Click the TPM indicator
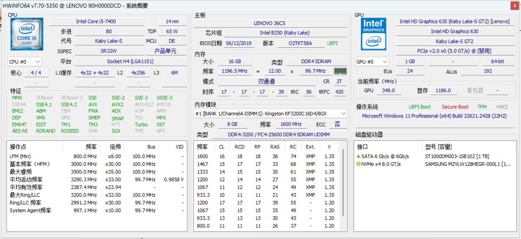The height and width of the screenshot is (239, 521). [482, 107]
